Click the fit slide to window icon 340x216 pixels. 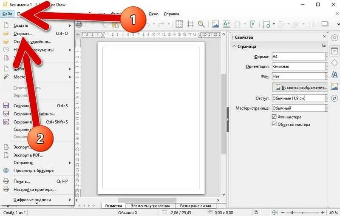click(274, 212)
